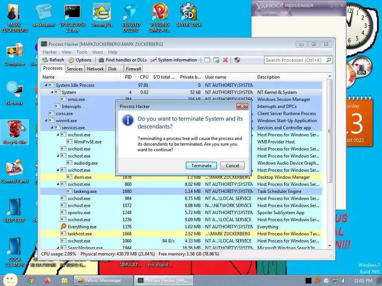Image resolution: width=382 pixels, height=286 pixels.
Task: Sort by the CPU column header
Action: pyautogui.click(x=141, y=77)
